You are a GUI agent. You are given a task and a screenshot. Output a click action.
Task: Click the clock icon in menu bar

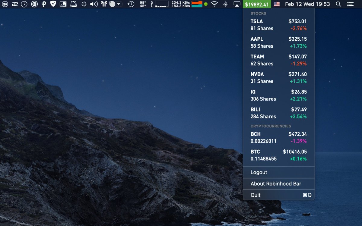pyautogui.click(x=24, y=4)
